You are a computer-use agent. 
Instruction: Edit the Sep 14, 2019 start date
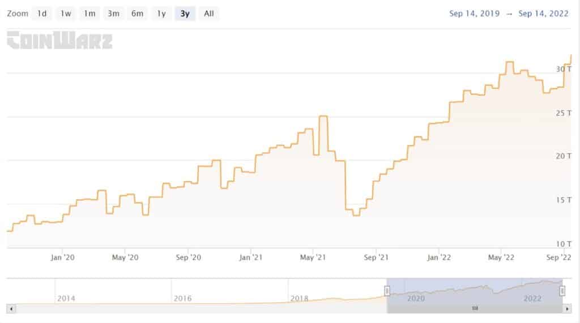click(x=475, y=14)
